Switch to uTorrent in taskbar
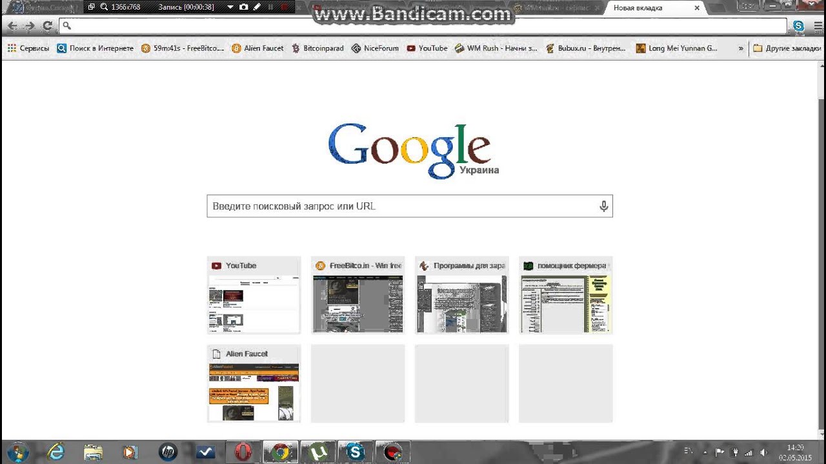Screen dimensions: 826x464 [x=317, y=452]
